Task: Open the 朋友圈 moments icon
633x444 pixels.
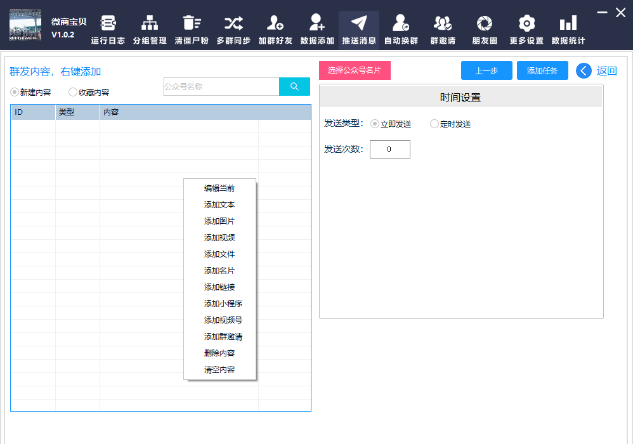Action: pos(485,24)
